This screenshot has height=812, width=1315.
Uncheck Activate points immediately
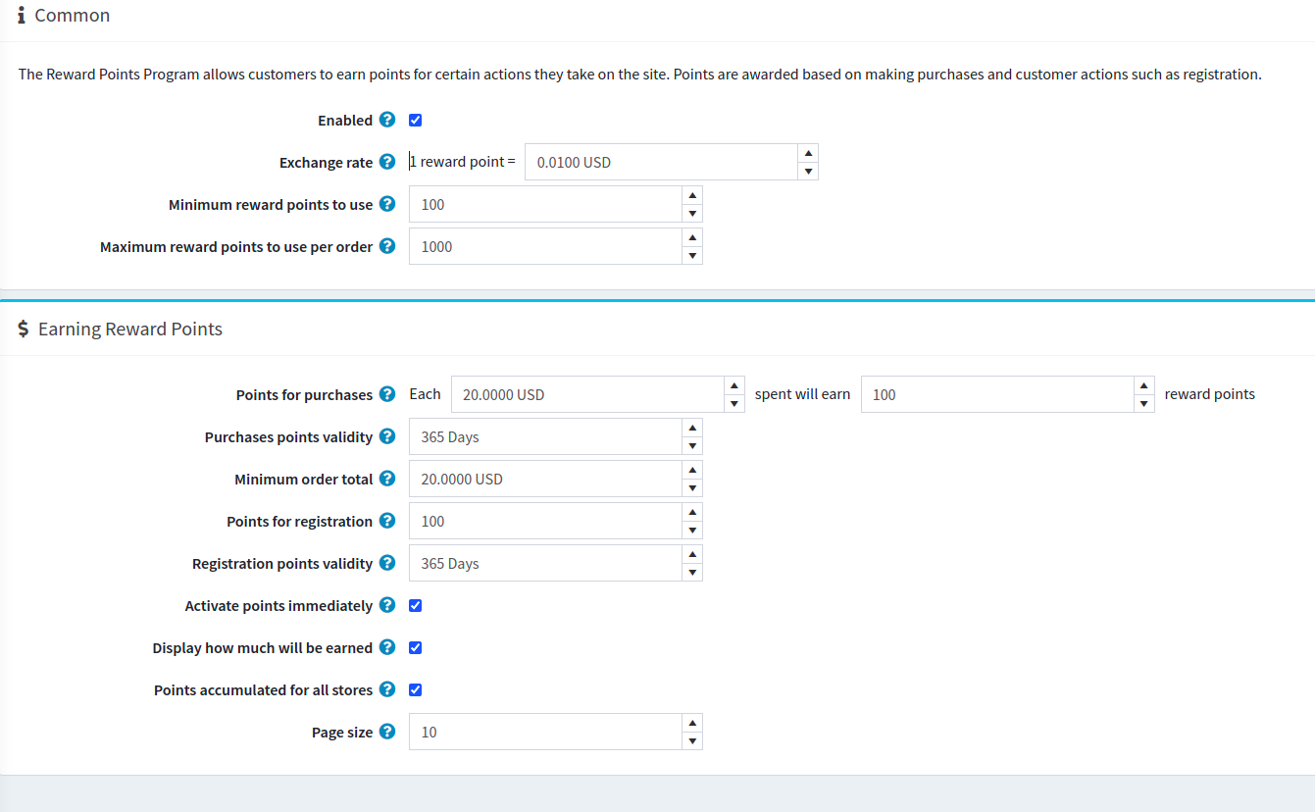tap(415, 605)
